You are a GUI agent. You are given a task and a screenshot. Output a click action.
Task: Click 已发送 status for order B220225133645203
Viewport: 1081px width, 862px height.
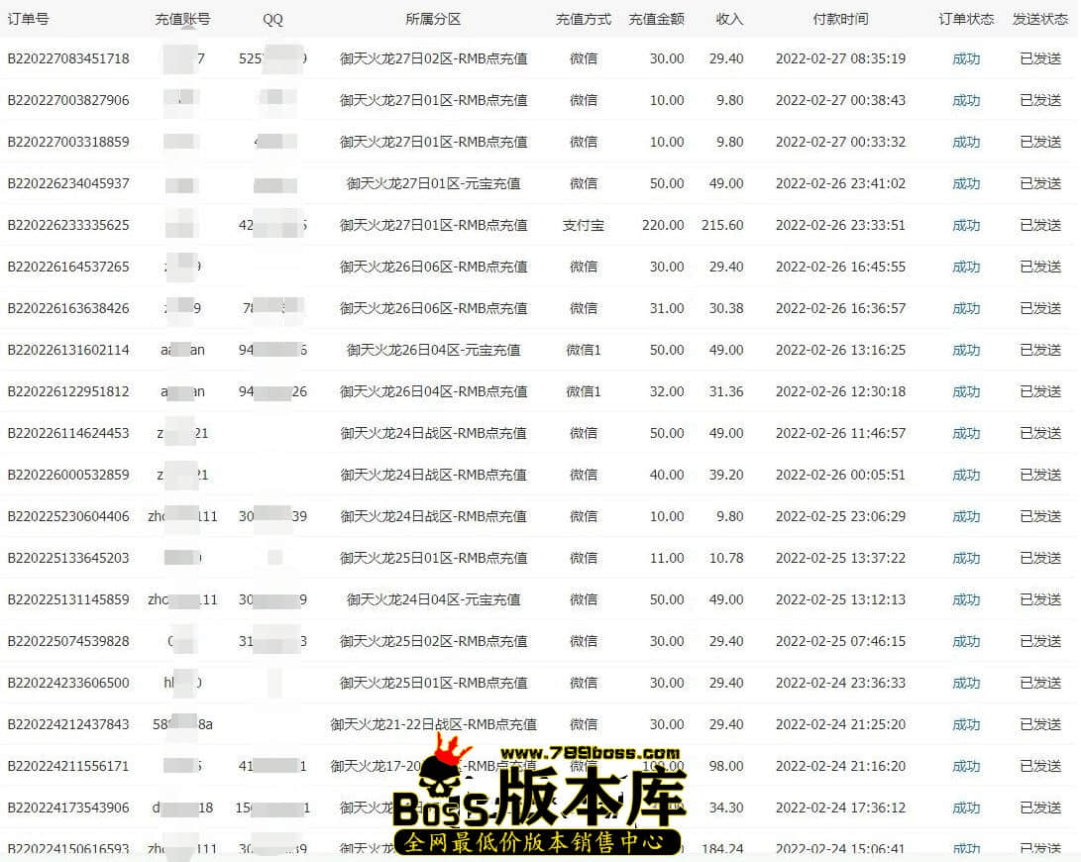point(1040,558)
